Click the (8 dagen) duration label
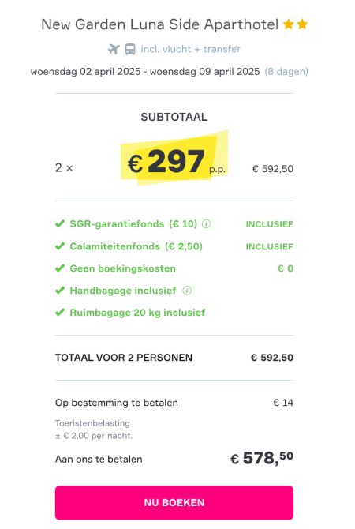Viewport: 355px width, 529px height. coord(286,72)
